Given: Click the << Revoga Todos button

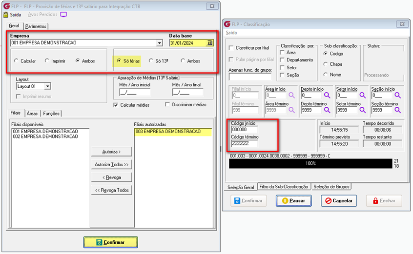Looking at the screenshot, I should [111, 190].
